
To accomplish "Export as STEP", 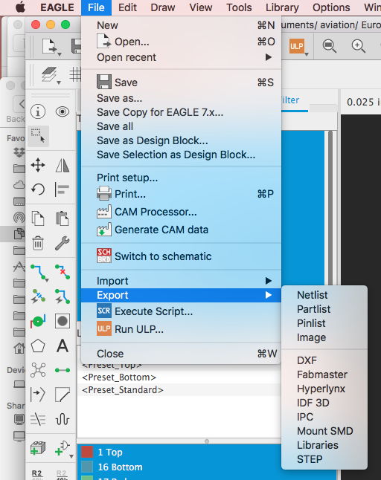I will [324, 459].
